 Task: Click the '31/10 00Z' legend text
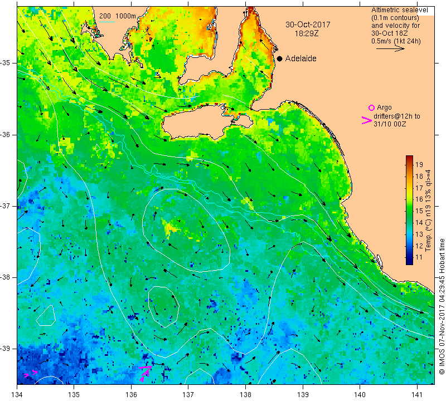(390, 124)
